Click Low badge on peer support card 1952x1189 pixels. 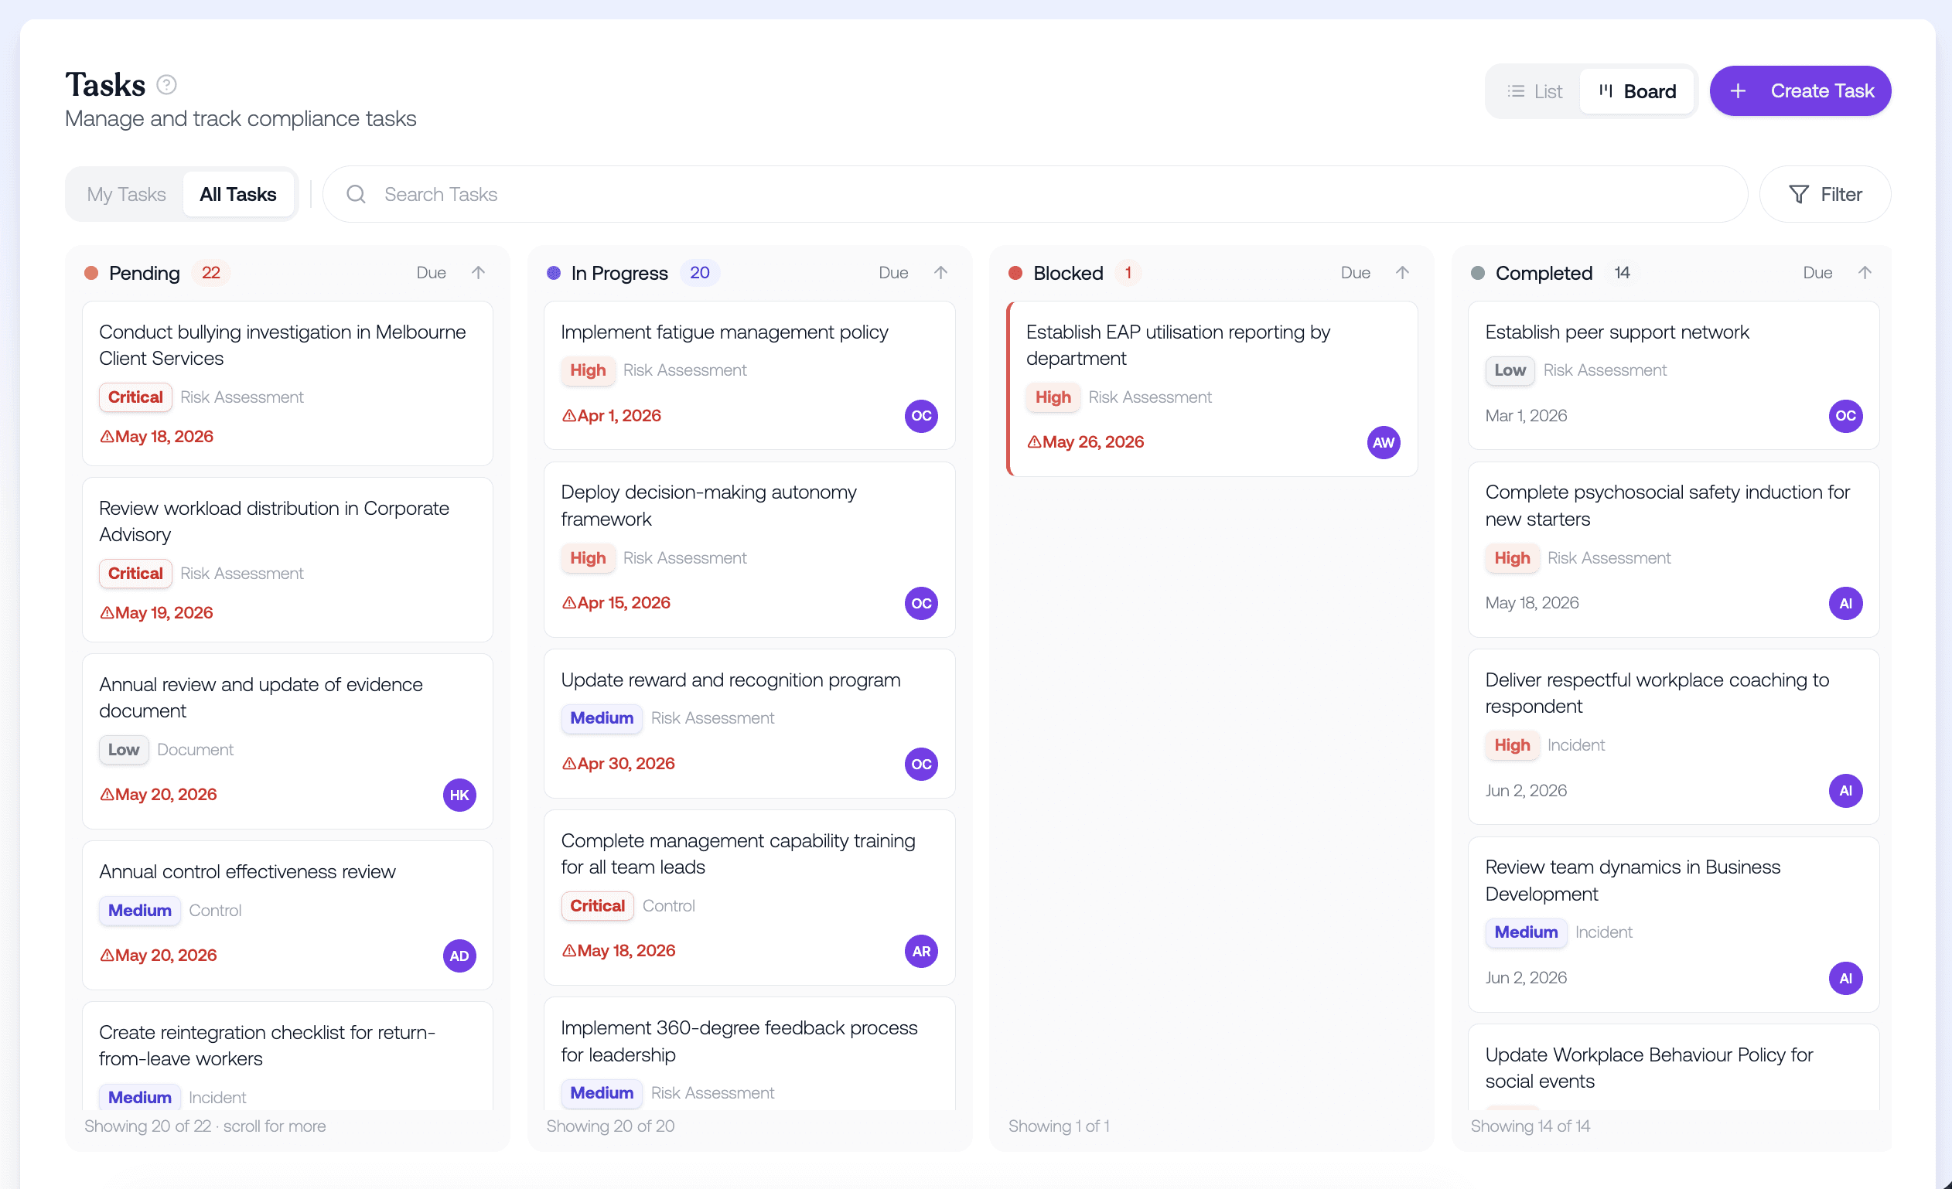pyautogui.click(x=1509, y=370)
